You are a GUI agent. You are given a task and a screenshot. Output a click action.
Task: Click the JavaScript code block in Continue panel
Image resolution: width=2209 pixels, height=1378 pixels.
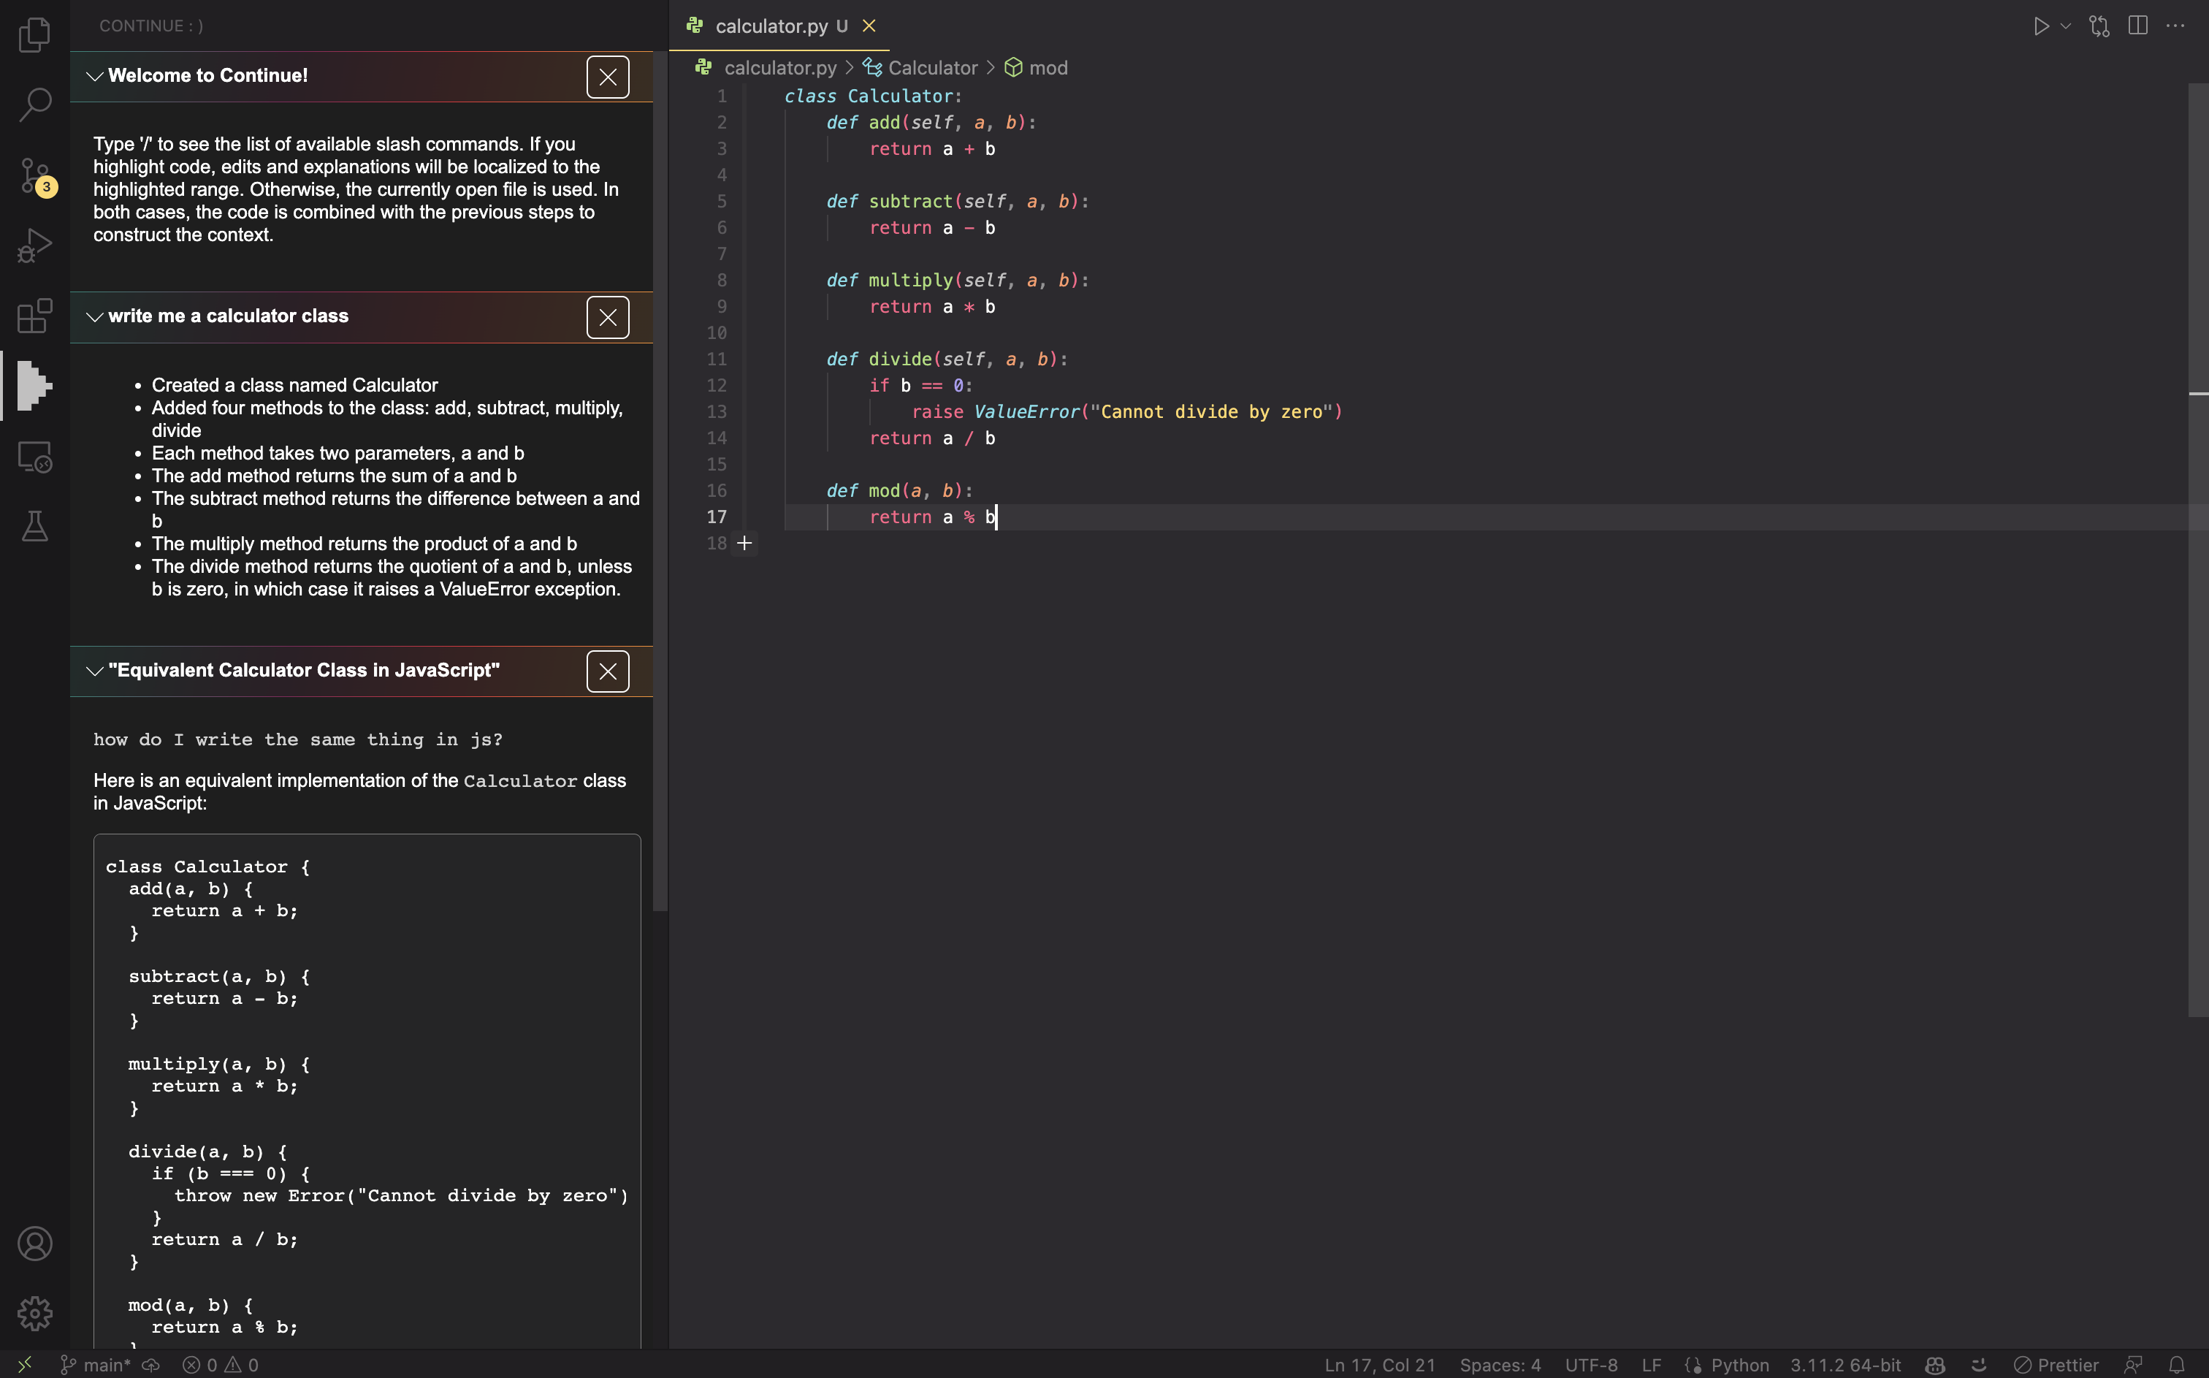367,1091
